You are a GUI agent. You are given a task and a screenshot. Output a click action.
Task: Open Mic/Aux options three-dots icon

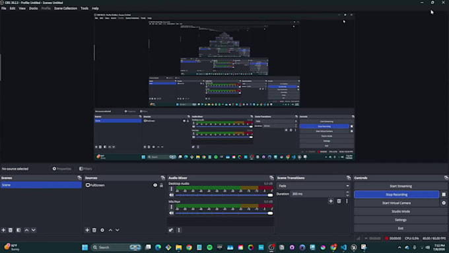point(171,207)
